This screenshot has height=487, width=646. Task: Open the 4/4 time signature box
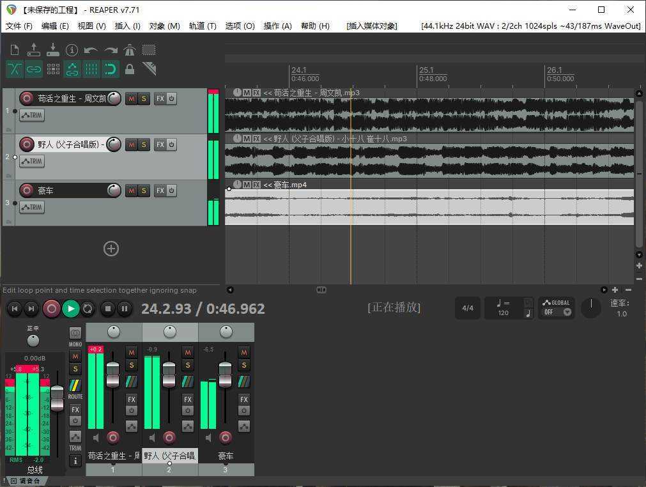pos(468,308)
